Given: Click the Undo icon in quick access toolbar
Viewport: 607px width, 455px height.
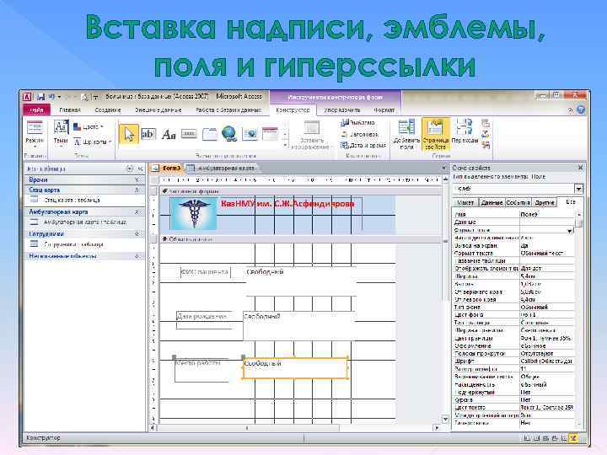Looking at the screenshot, I should (52, 97).
